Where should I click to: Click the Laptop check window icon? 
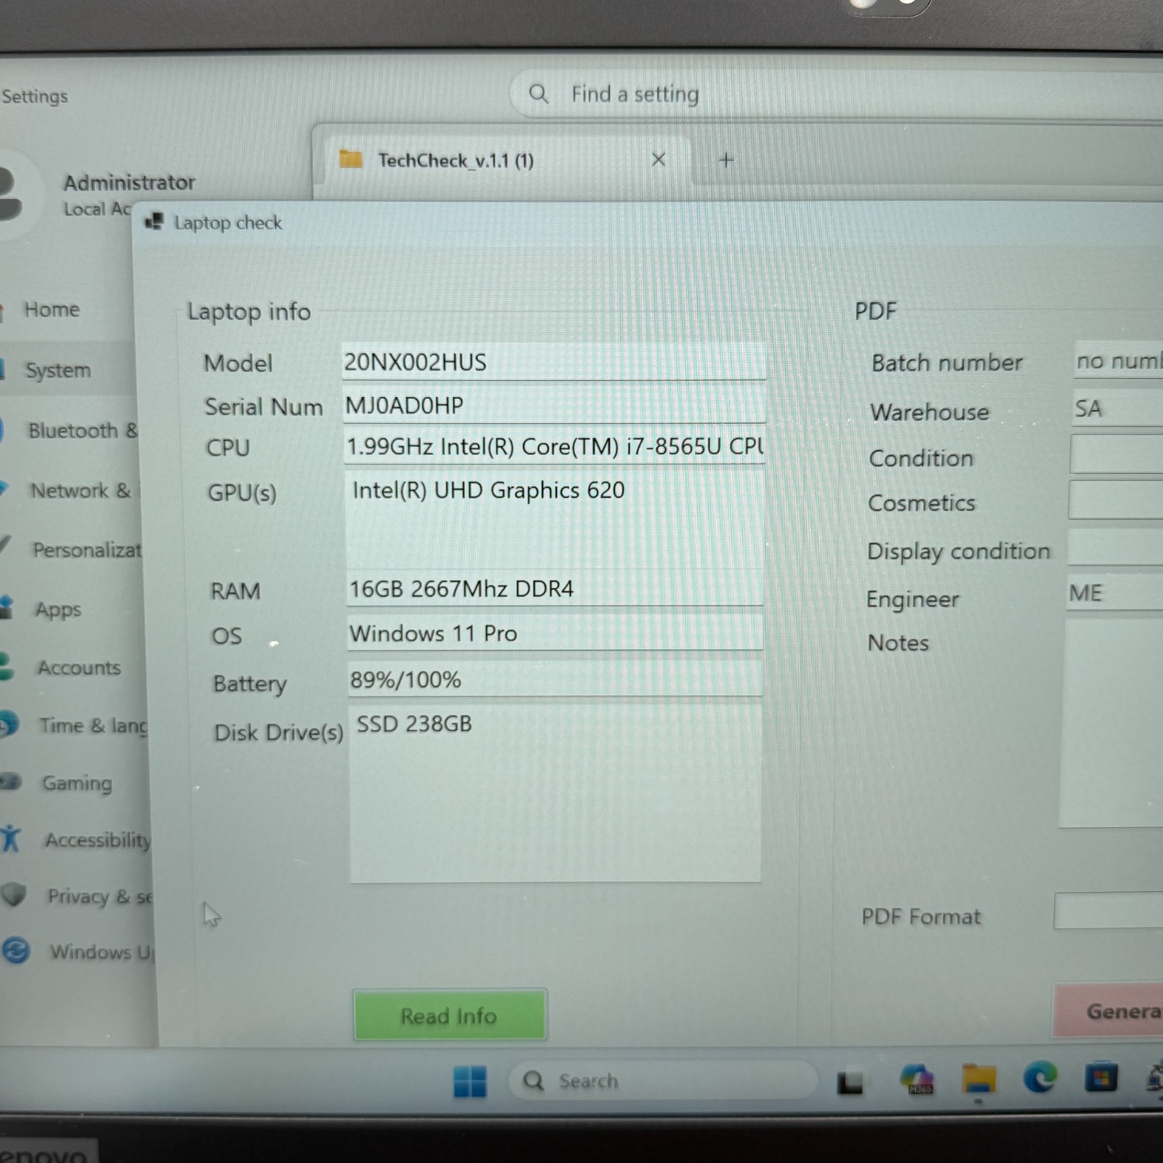point(154,222)
